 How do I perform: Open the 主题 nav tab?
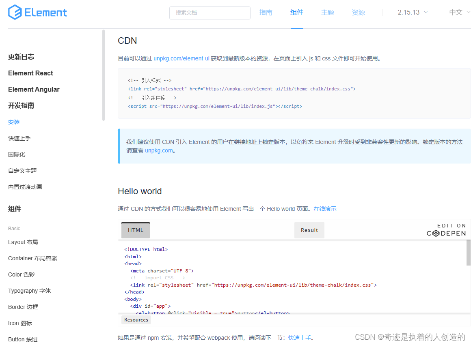coord(327,12)
